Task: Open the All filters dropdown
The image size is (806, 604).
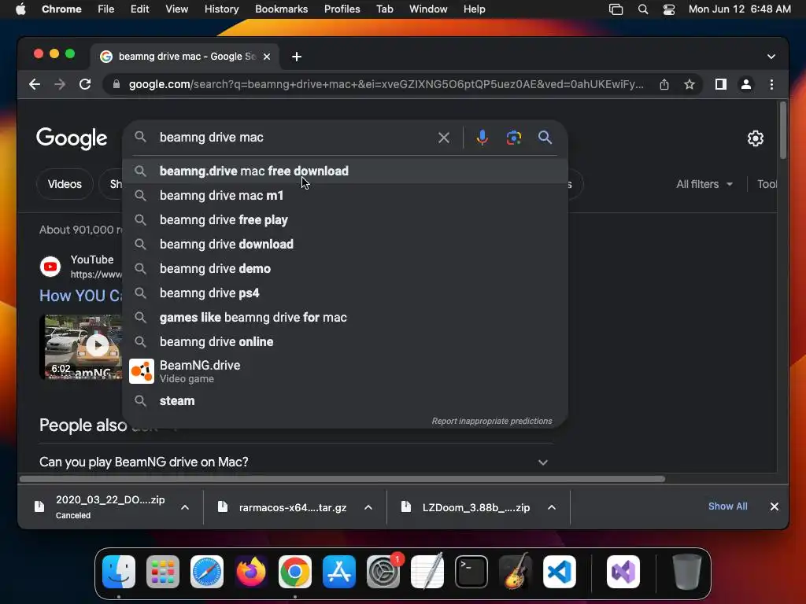Action: [704, 184]
